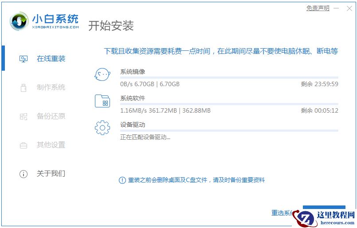Click the XIAOBAIXITONG.COM text
357x228 pixels.
(55, 27)
